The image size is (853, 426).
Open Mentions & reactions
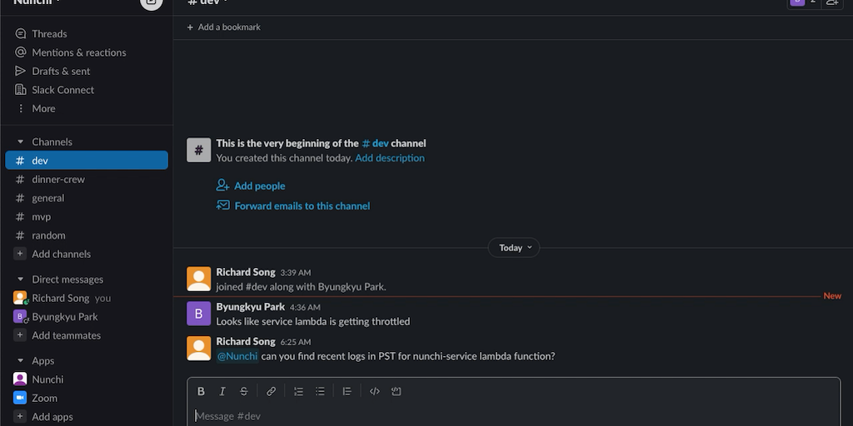tap(78, 52)
